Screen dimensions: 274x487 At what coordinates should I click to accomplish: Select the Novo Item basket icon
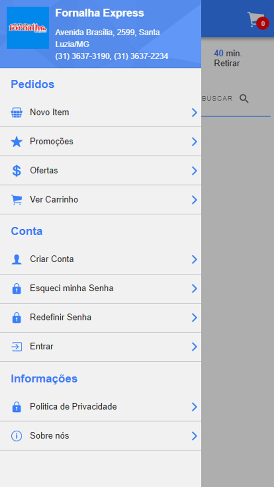click(16, 112)
